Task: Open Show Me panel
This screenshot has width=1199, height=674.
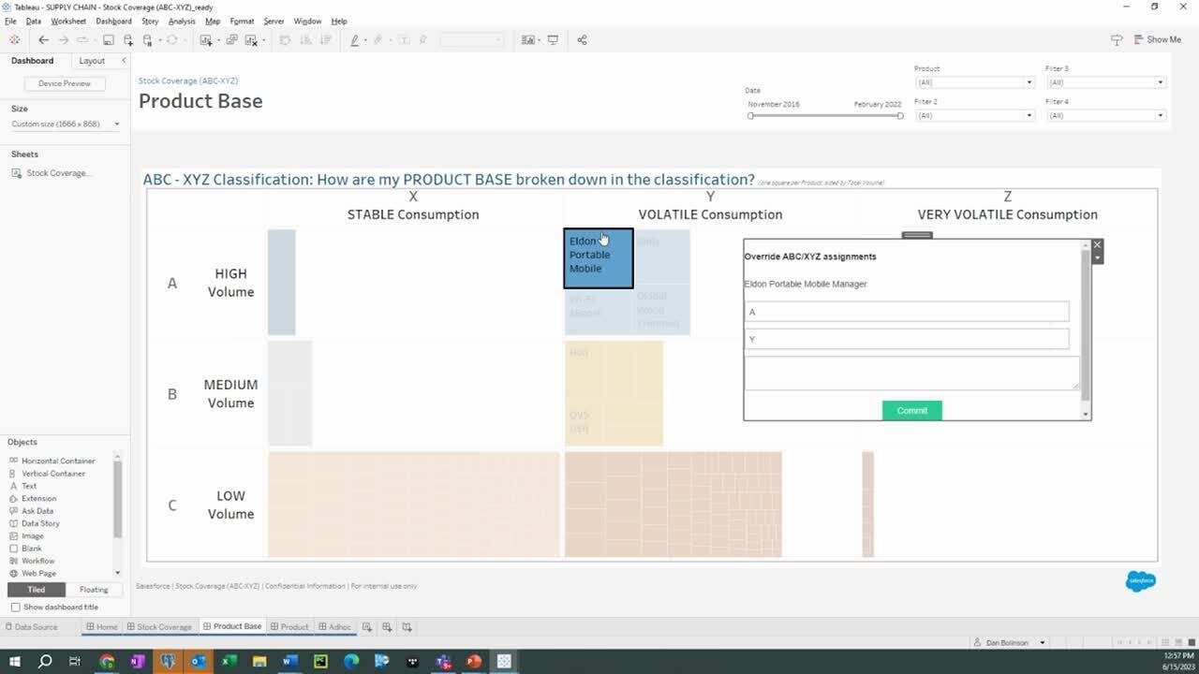Action: click(1158, 39)
